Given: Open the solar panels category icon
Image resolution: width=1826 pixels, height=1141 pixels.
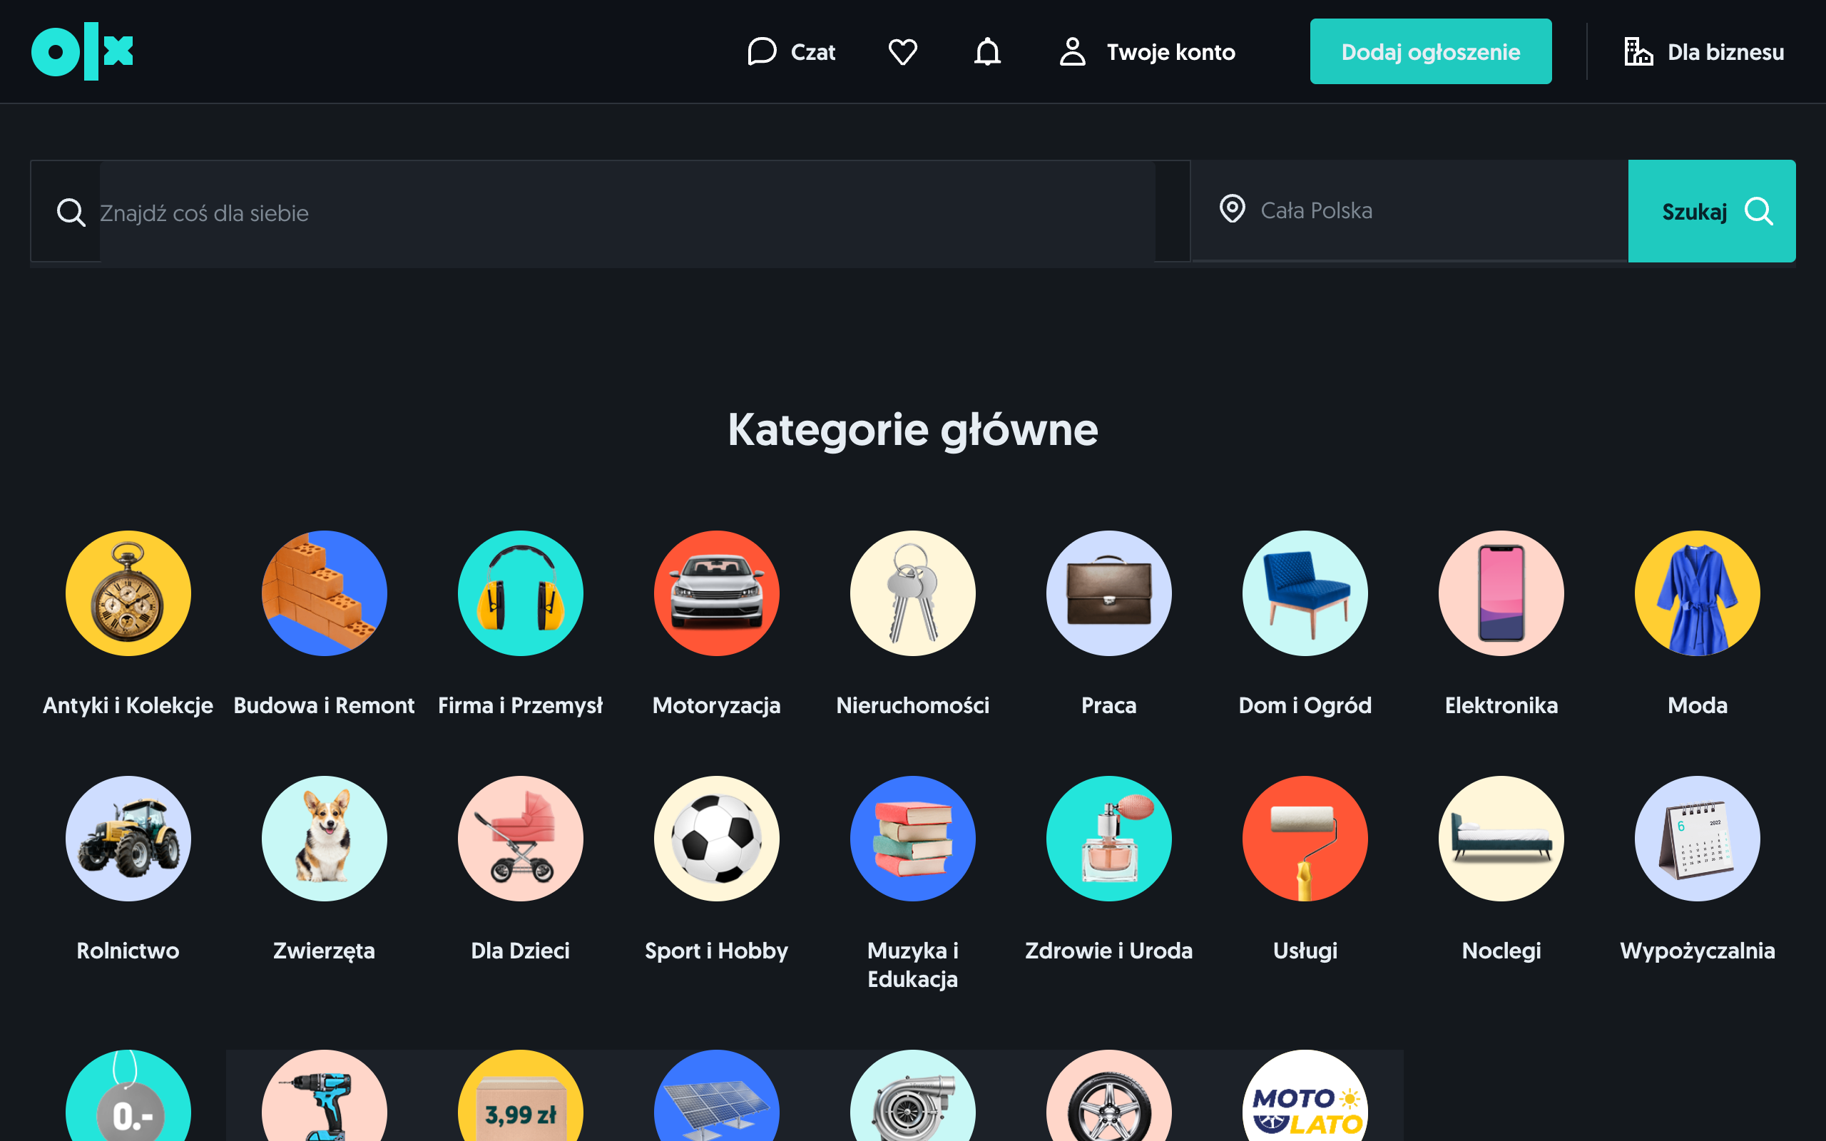Looking at the screenshot, I should tap(717, 1096).
